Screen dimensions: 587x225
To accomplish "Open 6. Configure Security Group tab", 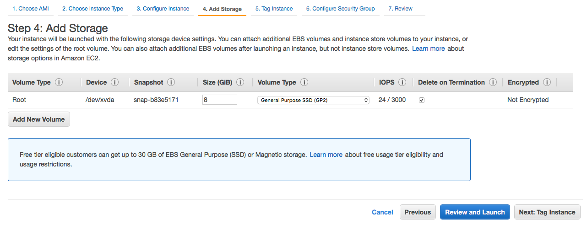I will coord(341,9).
